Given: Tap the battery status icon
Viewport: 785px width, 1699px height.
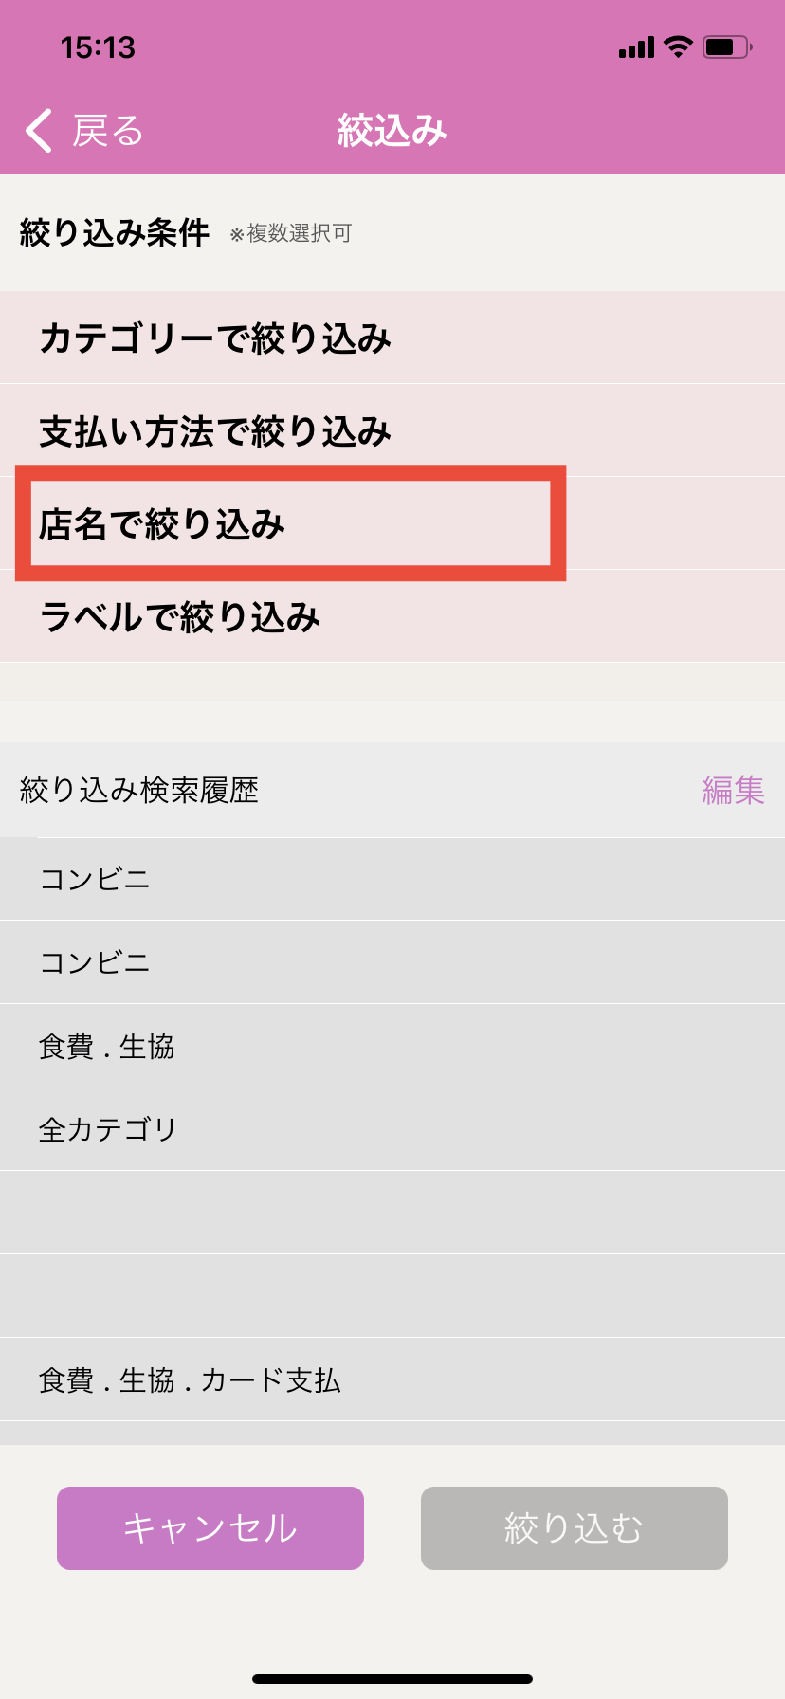Looking at the screenshot, I should tap(727, 46).
